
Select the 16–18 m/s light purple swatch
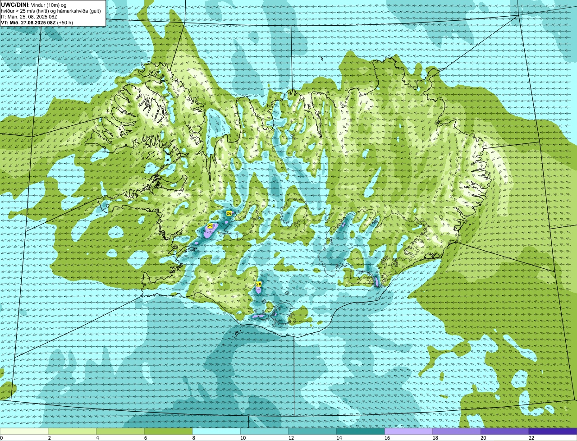[408, 431]
